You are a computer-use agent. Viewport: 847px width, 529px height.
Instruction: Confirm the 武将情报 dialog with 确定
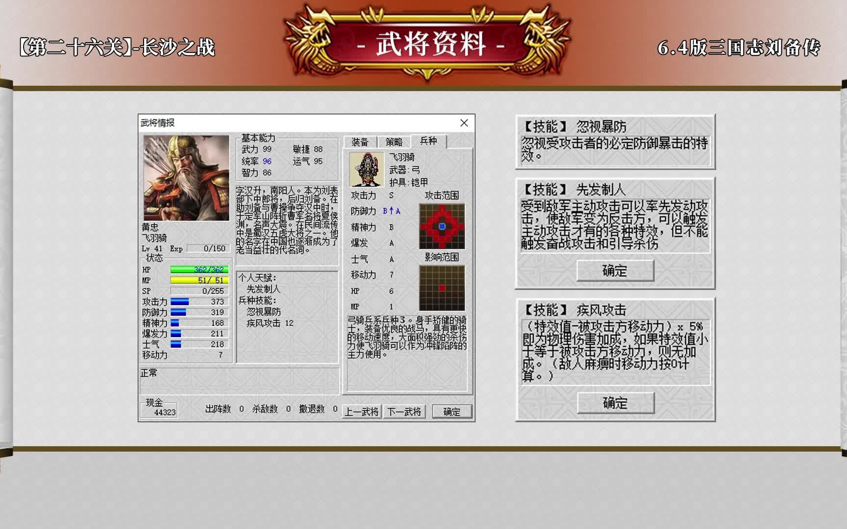click(451, 411)
